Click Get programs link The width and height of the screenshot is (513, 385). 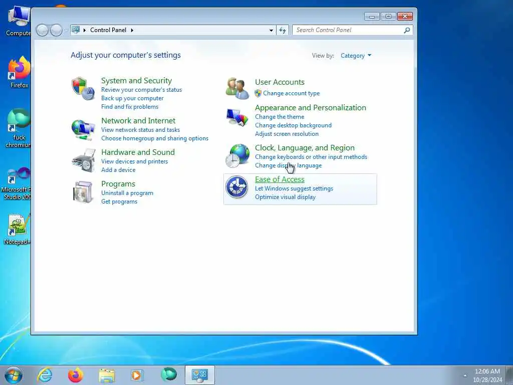(119, 202)
